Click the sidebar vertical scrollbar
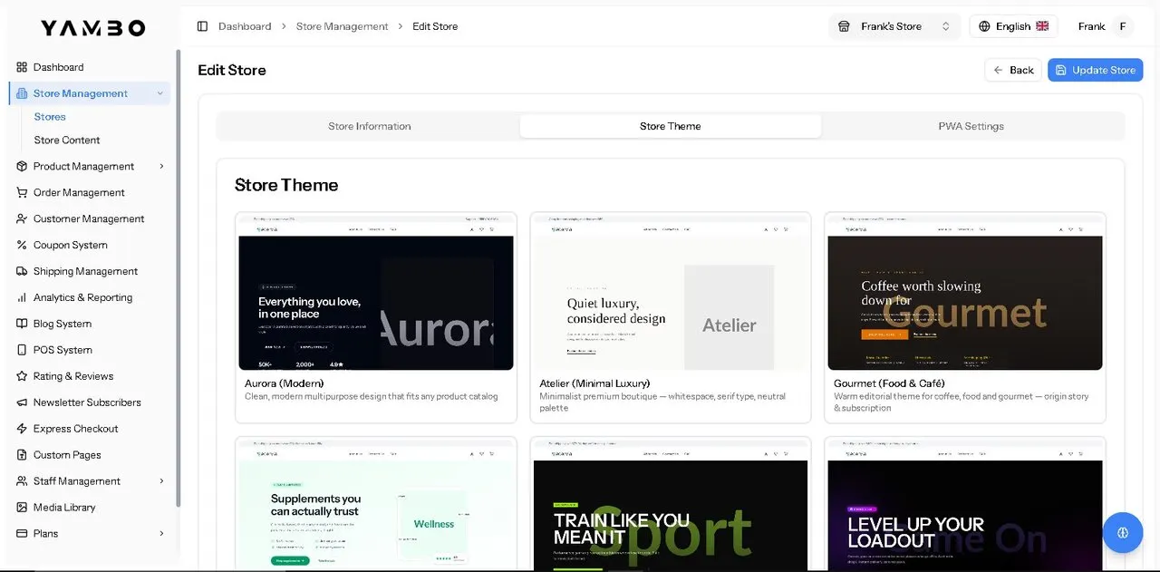The height and width of the screenshot is (572, 1160). click(179, 276)
